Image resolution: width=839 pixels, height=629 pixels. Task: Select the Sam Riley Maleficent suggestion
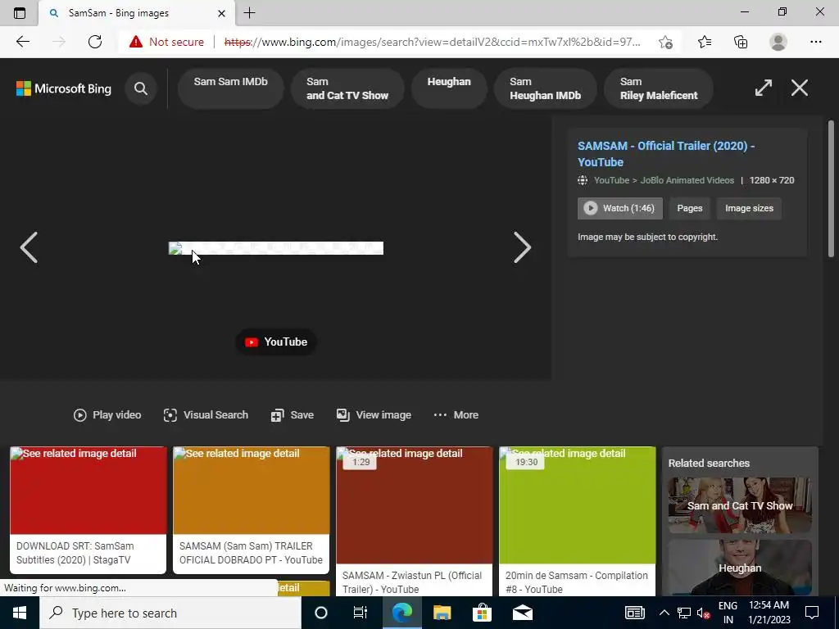pyautogui.click(x=659, y=88)
